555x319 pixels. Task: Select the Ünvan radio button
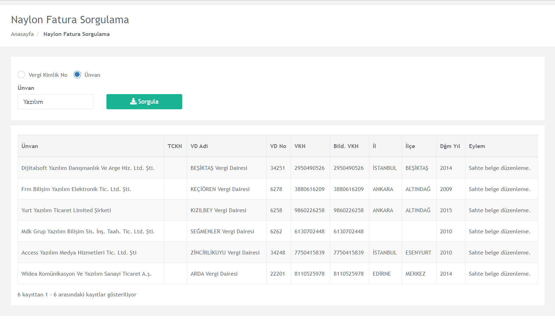(78, 75)
